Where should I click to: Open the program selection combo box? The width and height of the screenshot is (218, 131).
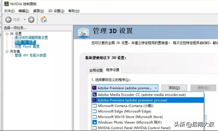click(x=125, y=88)
